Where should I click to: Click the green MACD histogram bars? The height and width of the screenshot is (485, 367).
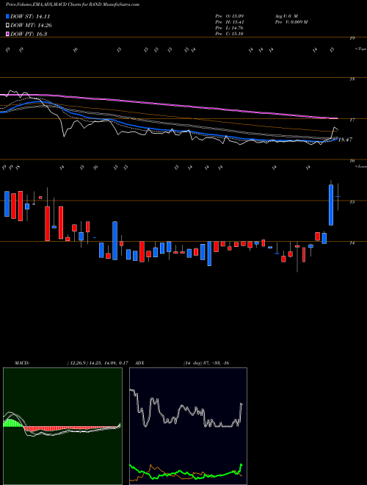tap(13, 423)
